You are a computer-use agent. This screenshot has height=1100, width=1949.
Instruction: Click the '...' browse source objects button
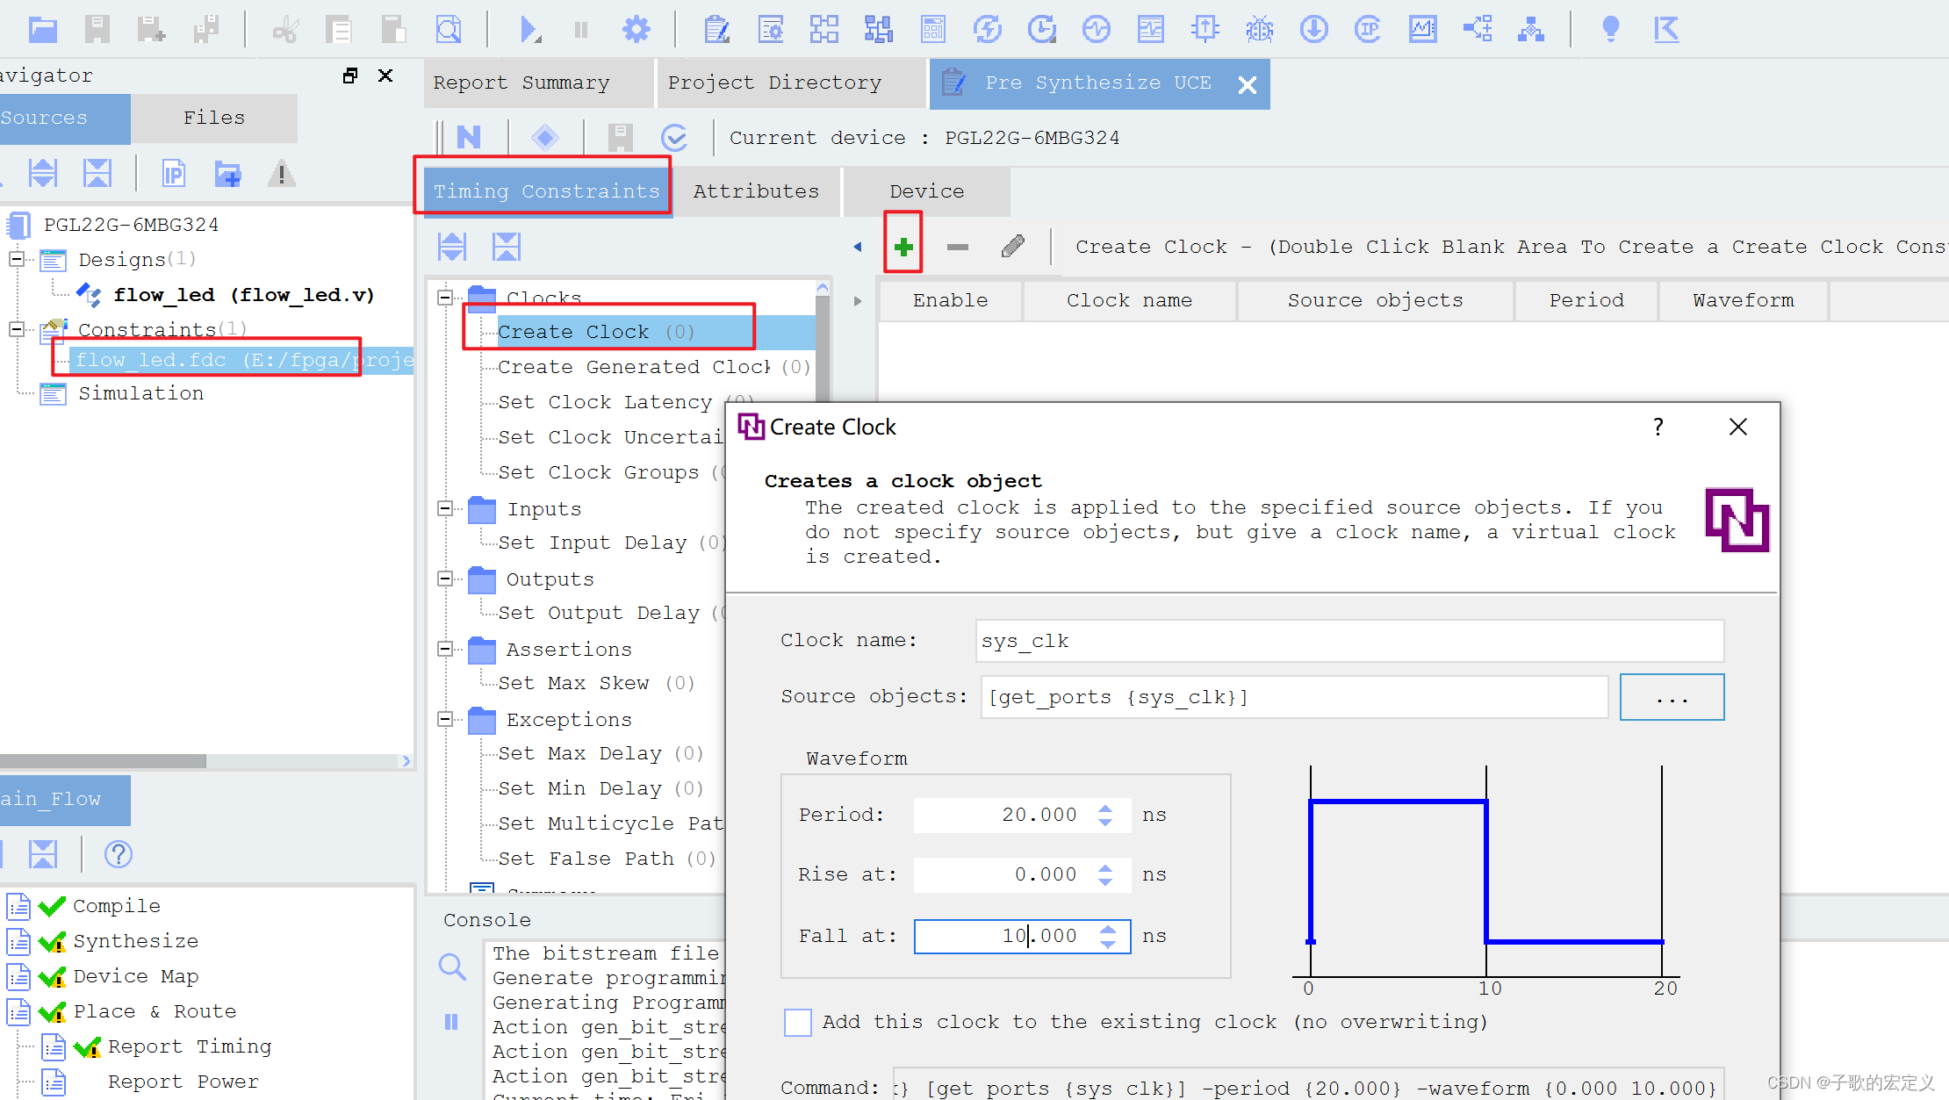(1672, 697)
